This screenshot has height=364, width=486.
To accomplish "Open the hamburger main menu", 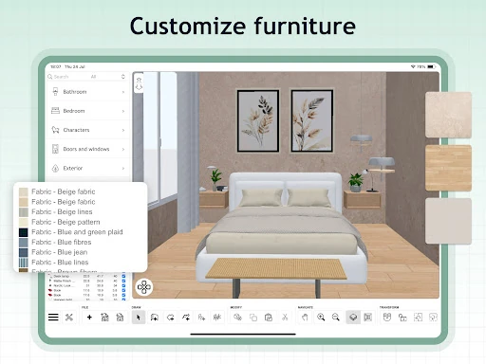I will pyautogui.click(x=53, y=317).
